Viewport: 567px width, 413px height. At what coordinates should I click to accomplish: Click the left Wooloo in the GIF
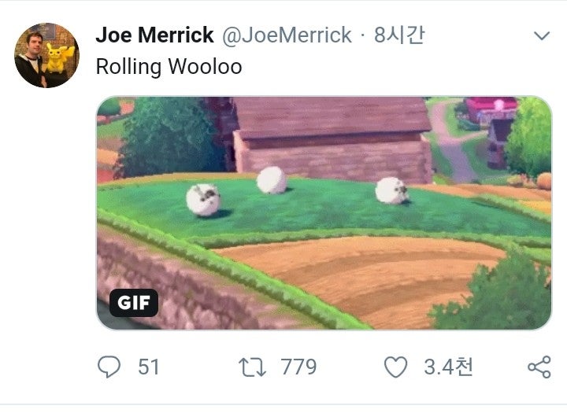pos(203,200)
